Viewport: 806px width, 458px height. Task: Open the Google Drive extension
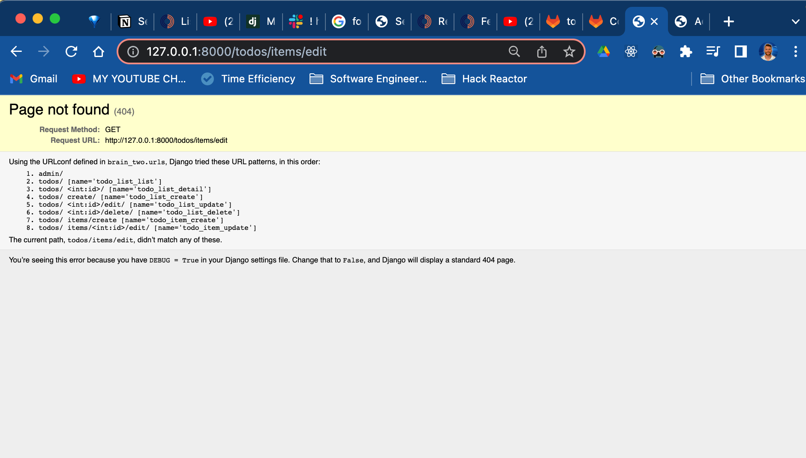click(604, 51)
